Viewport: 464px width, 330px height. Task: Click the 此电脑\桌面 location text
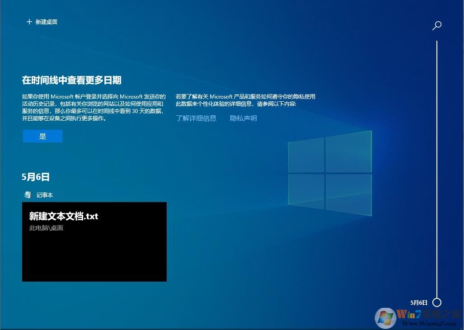point(46,228)
